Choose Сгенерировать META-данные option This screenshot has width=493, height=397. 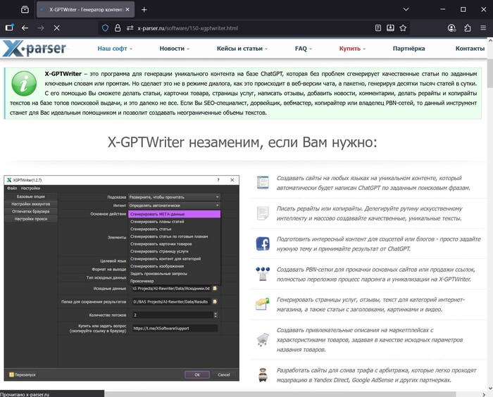(x=174, y=214)
